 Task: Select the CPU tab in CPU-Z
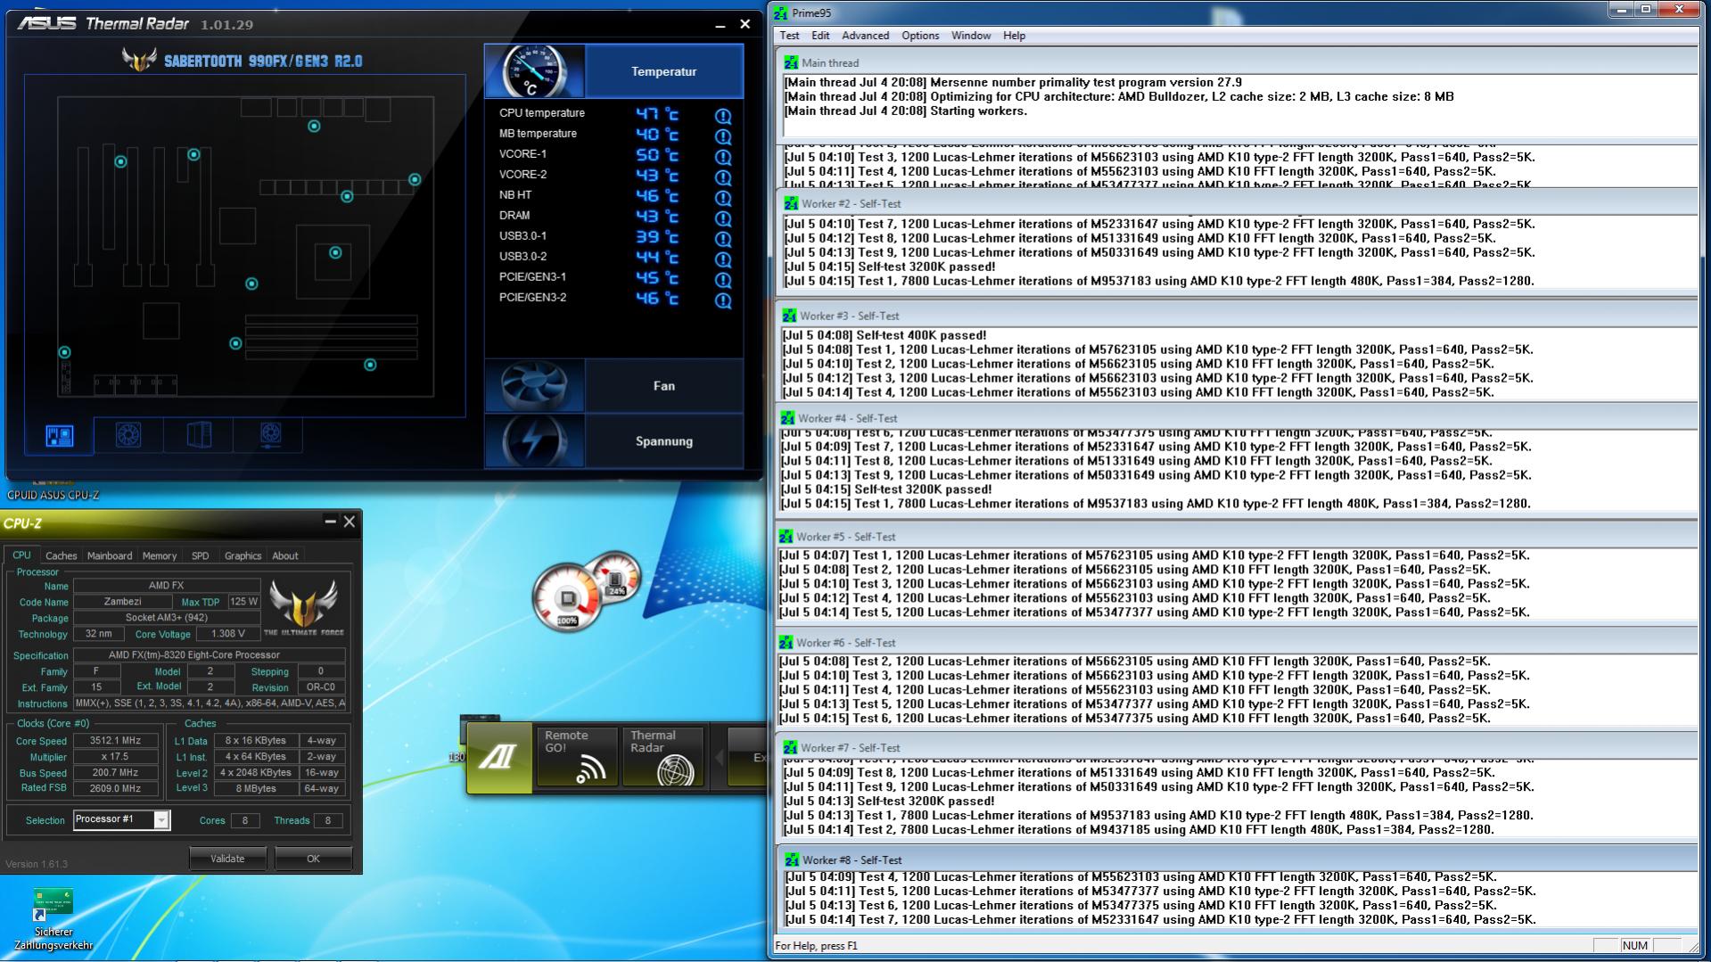[21, 555]
